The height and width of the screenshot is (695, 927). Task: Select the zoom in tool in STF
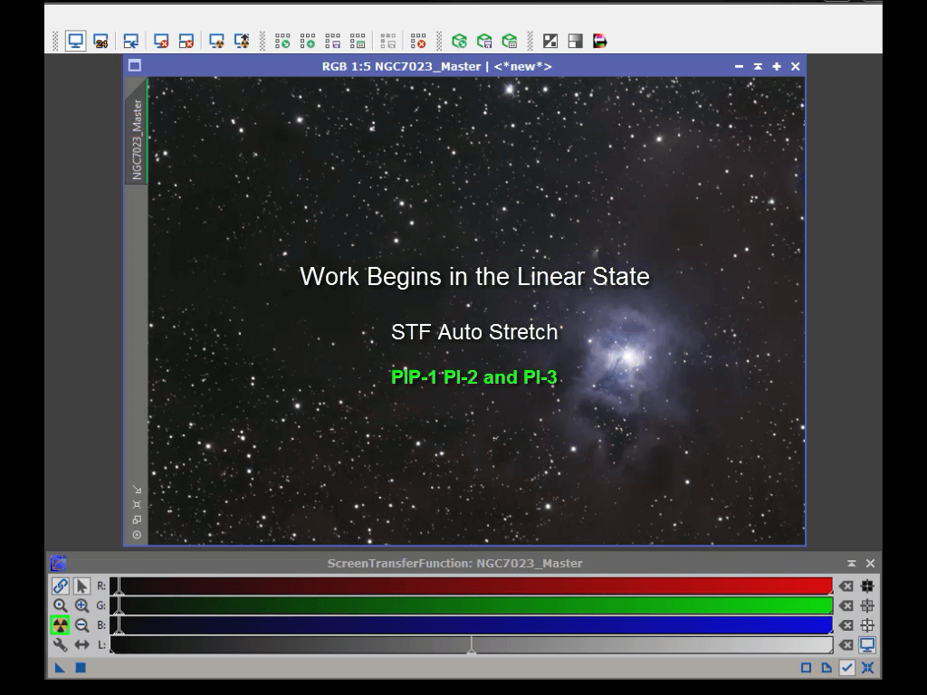[x=81, y=605]
